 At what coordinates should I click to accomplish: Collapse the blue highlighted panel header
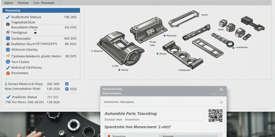point(41,10)
